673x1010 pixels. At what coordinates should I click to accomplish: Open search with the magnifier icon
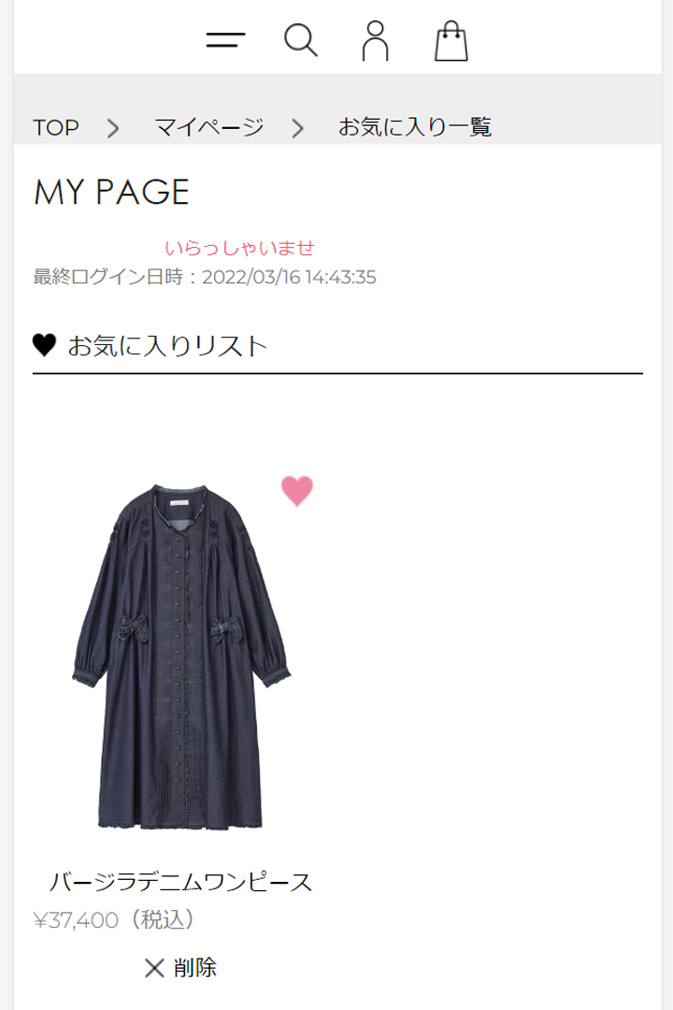pos(301,40)
